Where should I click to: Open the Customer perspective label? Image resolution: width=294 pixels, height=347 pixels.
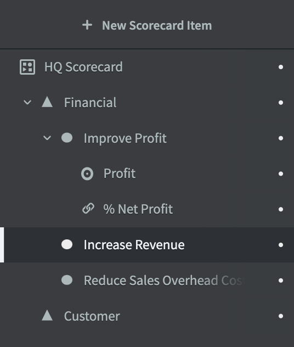click(92, 316)
